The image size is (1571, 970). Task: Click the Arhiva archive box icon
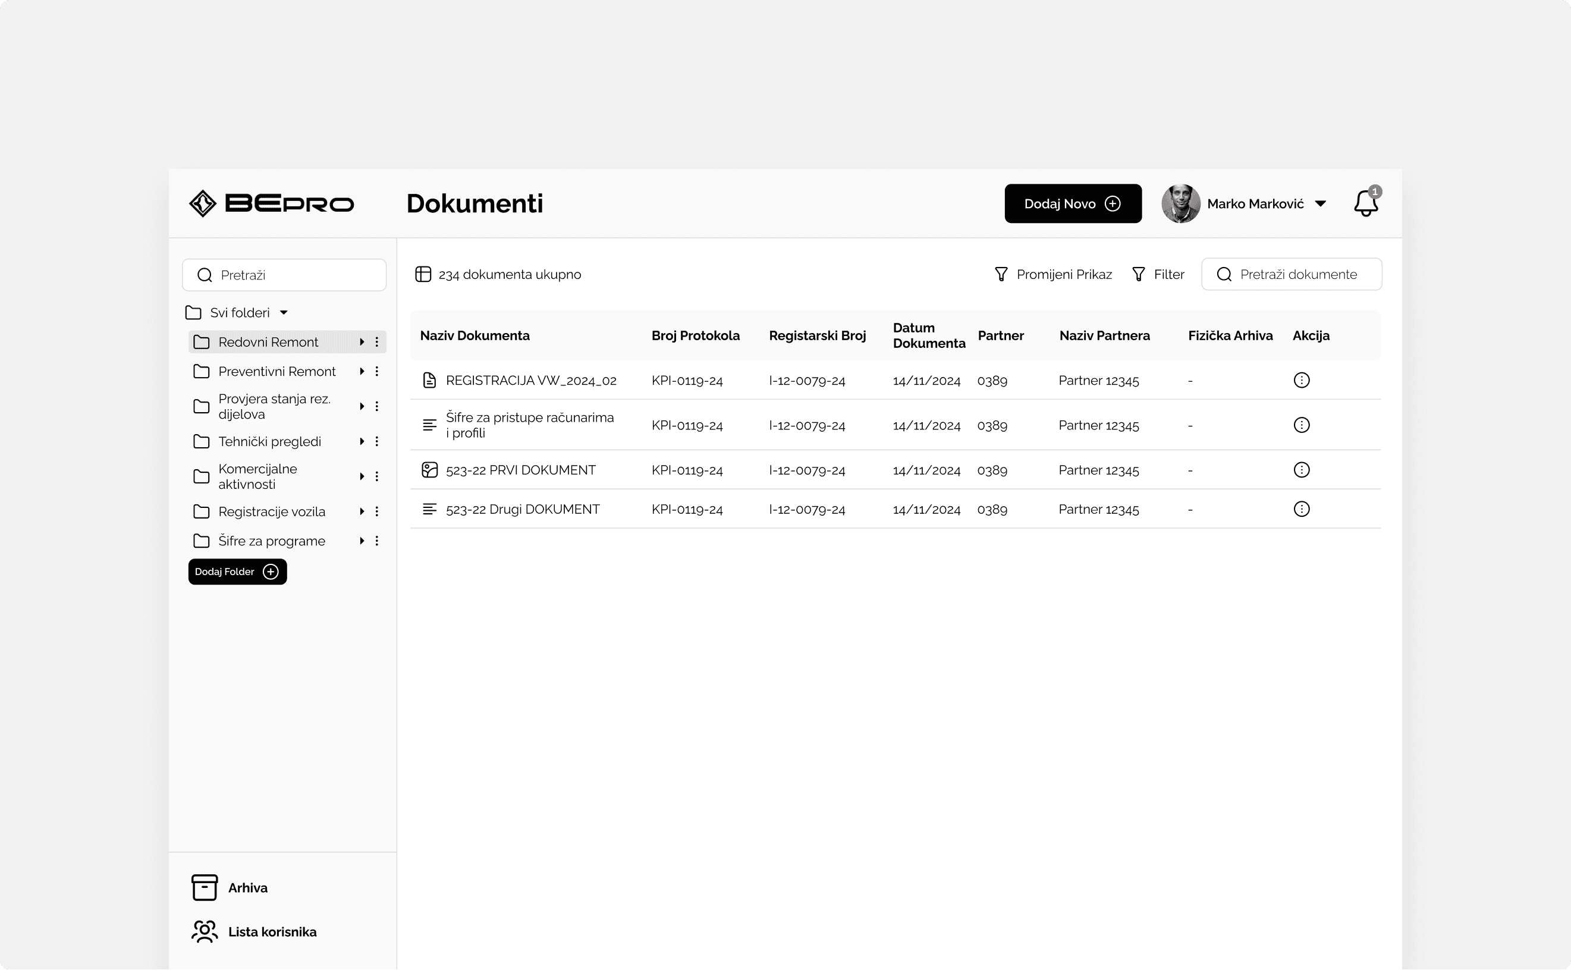[x=205, y=887]
